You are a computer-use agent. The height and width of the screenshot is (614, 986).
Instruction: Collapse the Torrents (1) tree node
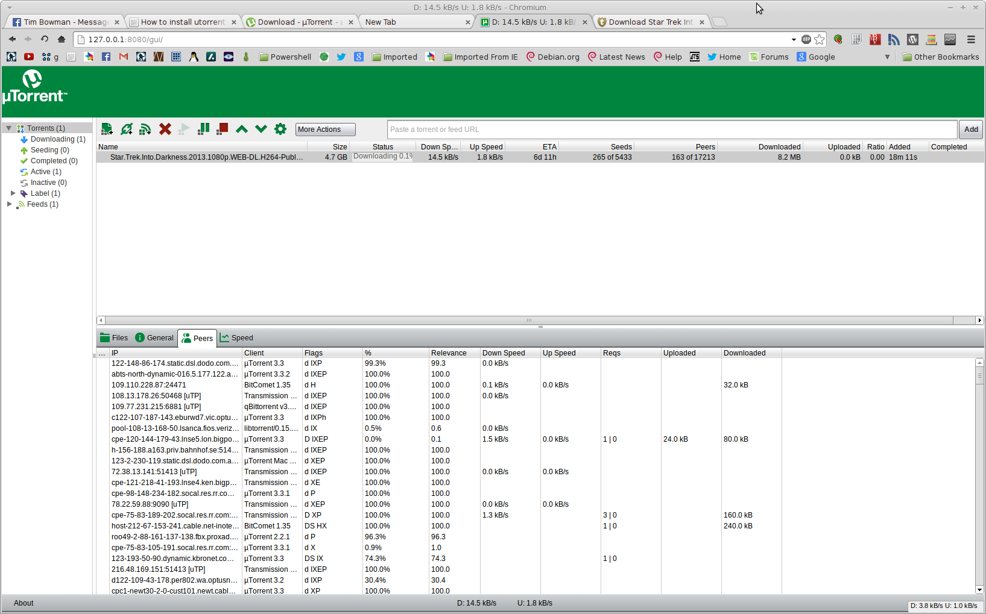point(9,128)
